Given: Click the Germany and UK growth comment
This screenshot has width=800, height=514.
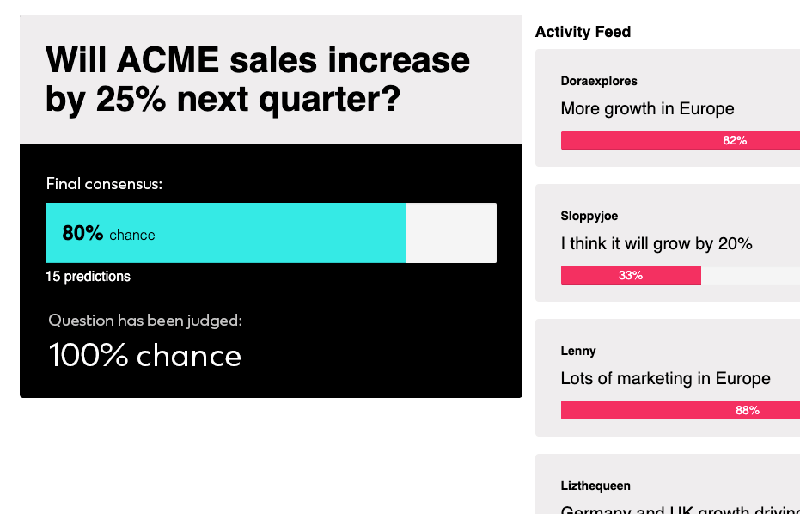Looking at the screenshot, I should [x=680, y=510].
